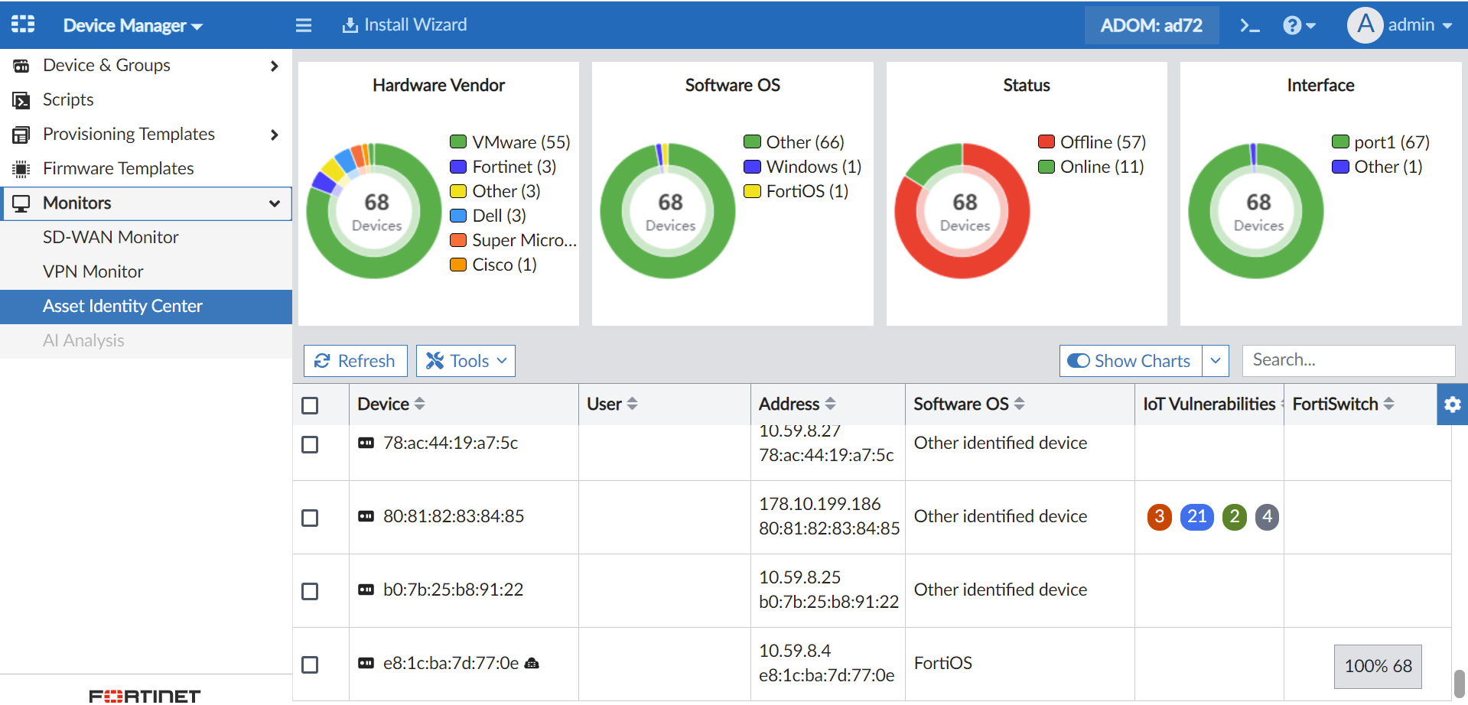
Task: Sort by FortiSwitch column arrows
Action: pyautogui.click(x=1388, y=404)
